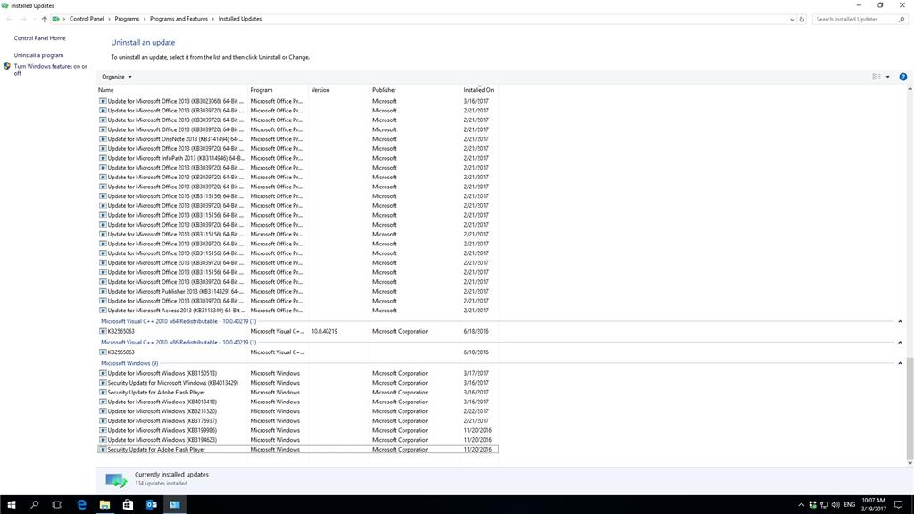This screenshot has width=914, height=514.
Task: Open the Windows Start menu
Action: [11, 505]
